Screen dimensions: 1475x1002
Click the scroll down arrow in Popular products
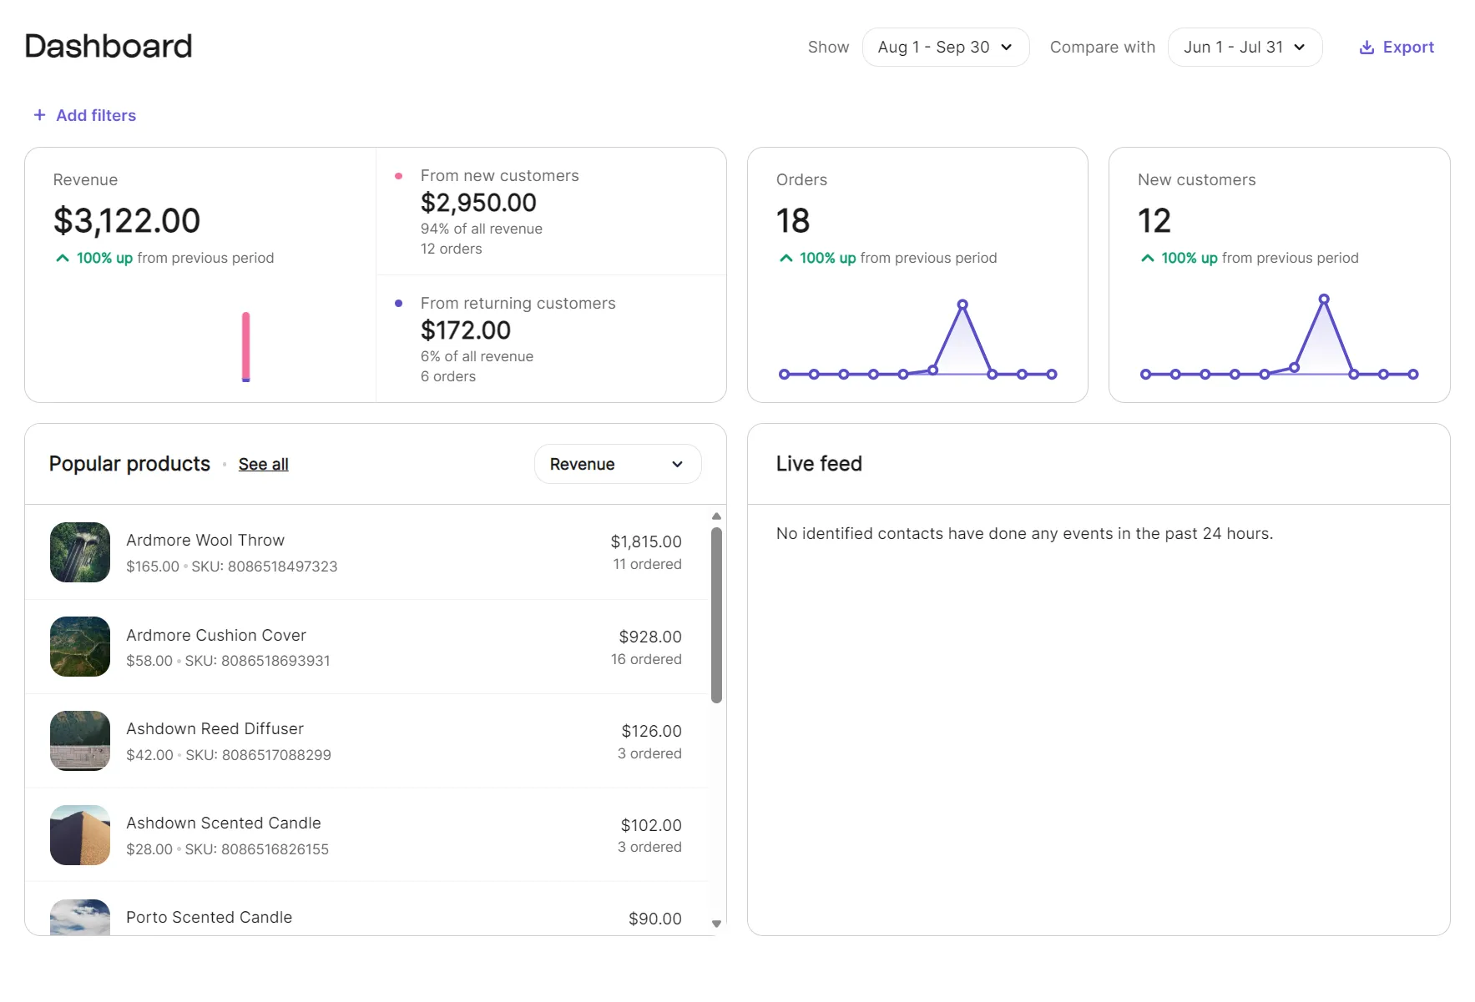[716, 924]
